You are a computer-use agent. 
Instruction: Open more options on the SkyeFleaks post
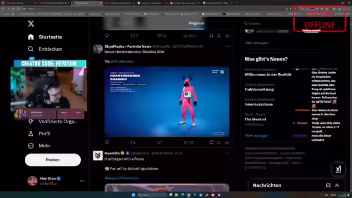227,46
